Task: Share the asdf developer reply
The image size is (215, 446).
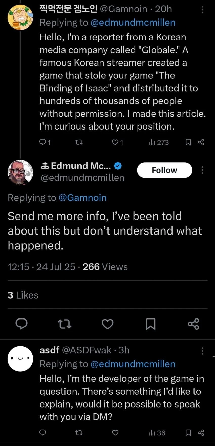Action: (201, 433)
